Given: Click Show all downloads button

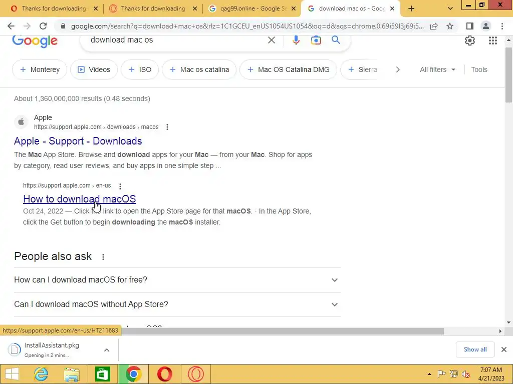Looking at the screenshot, I should [x=475, y=349].
